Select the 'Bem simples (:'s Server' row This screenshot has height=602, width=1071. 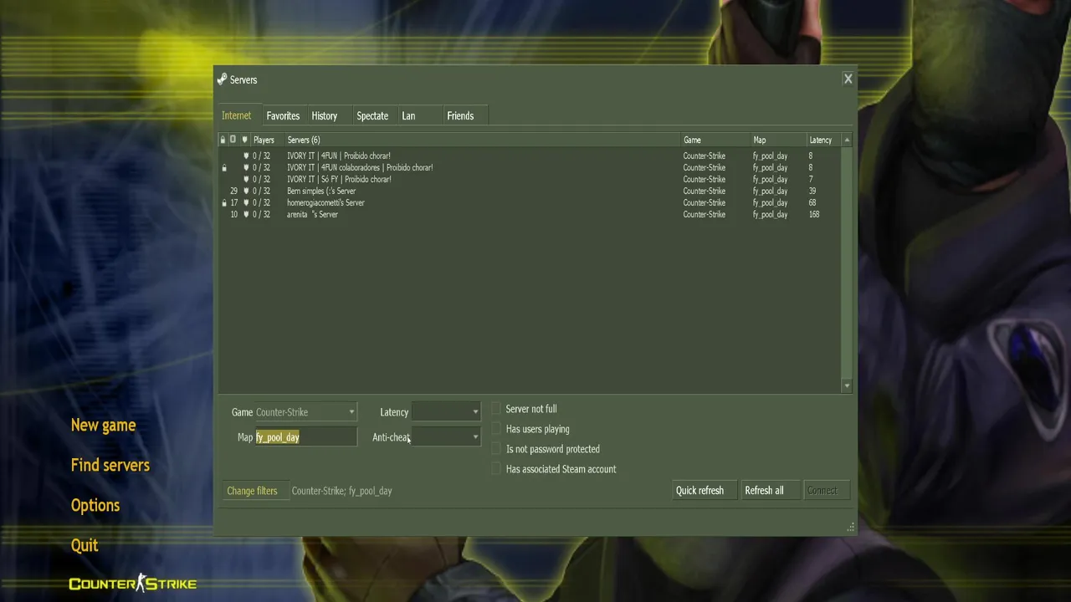point(530,191)
